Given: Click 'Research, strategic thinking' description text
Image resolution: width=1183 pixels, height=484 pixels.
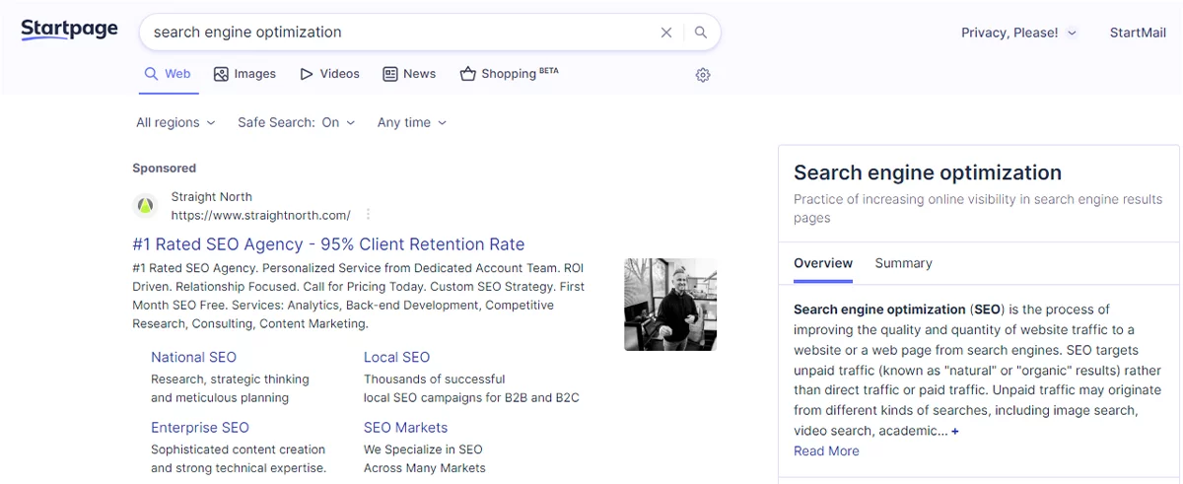Looking at the screenshot, I should (x=230, y=379).
